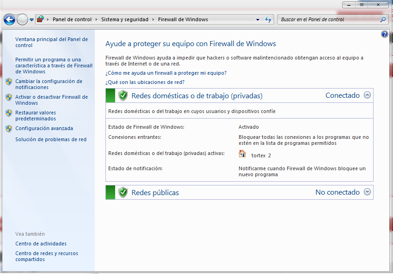Expand arrow after Panel de control breadcrumb

[x=96, y=19]
